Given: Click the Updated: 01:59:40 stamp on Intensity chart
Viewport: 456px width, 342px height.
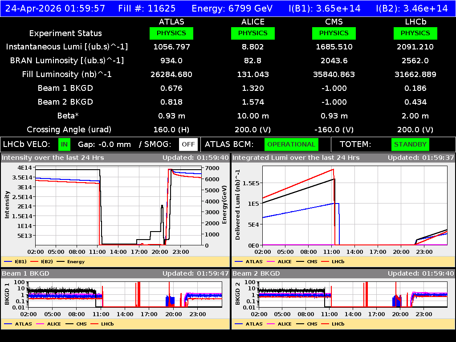Looking at the screenshot, I should tap(196, 158).
